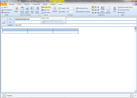Switch to the Design tab
This screenshot has height=98, width=137.
(53, 4)
